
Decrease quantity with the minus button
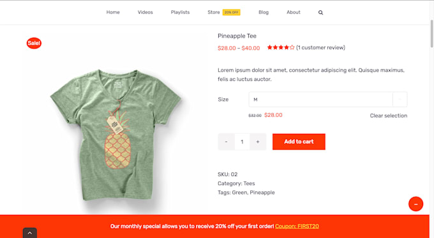(226, 142)
